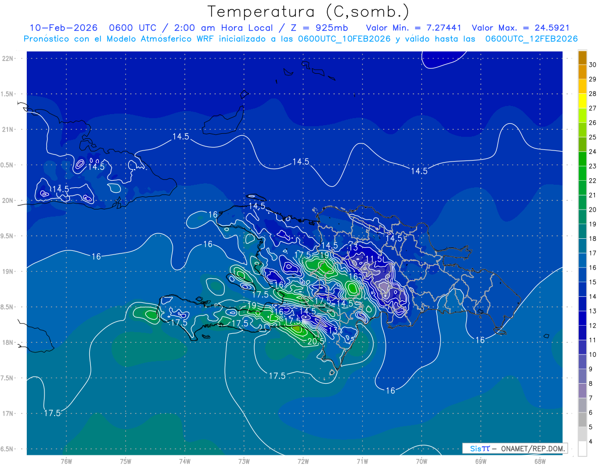Click the number 10 on the color scale
Viewport: 606px width, 468px height.
tap(593, 354)
